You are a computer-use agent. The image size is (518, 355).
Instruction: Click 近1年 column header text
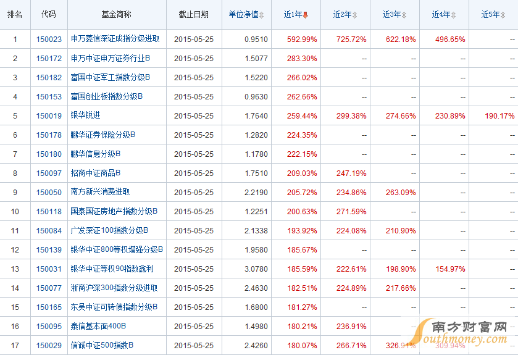click(293, 15)
